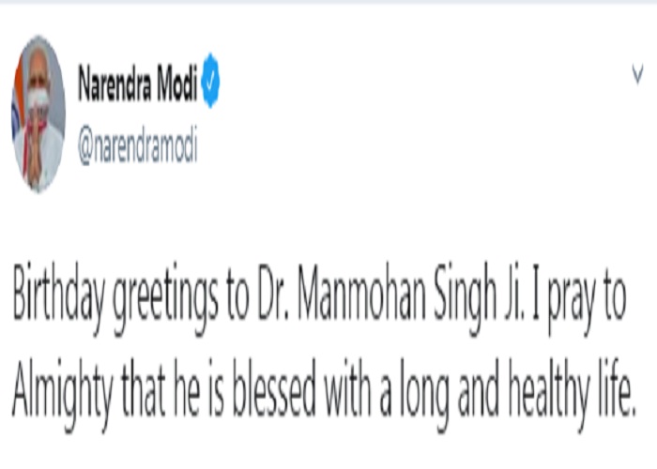This screenshot has height=469, width=657.
Task: Click the word greetings in the tweet
Action: click(x=165, y=300)
